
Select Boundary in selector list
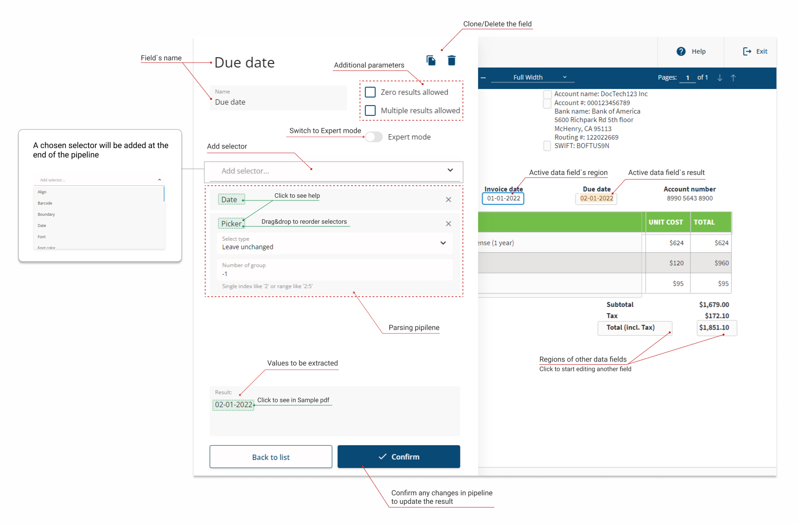(x=47, y=214)
